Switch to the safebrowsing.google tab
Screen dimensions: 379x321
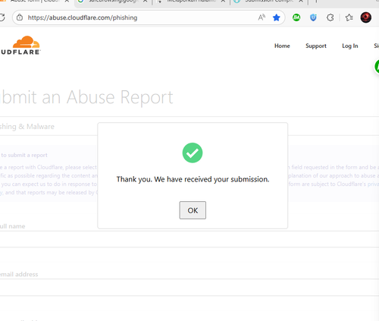click(113, 2)
